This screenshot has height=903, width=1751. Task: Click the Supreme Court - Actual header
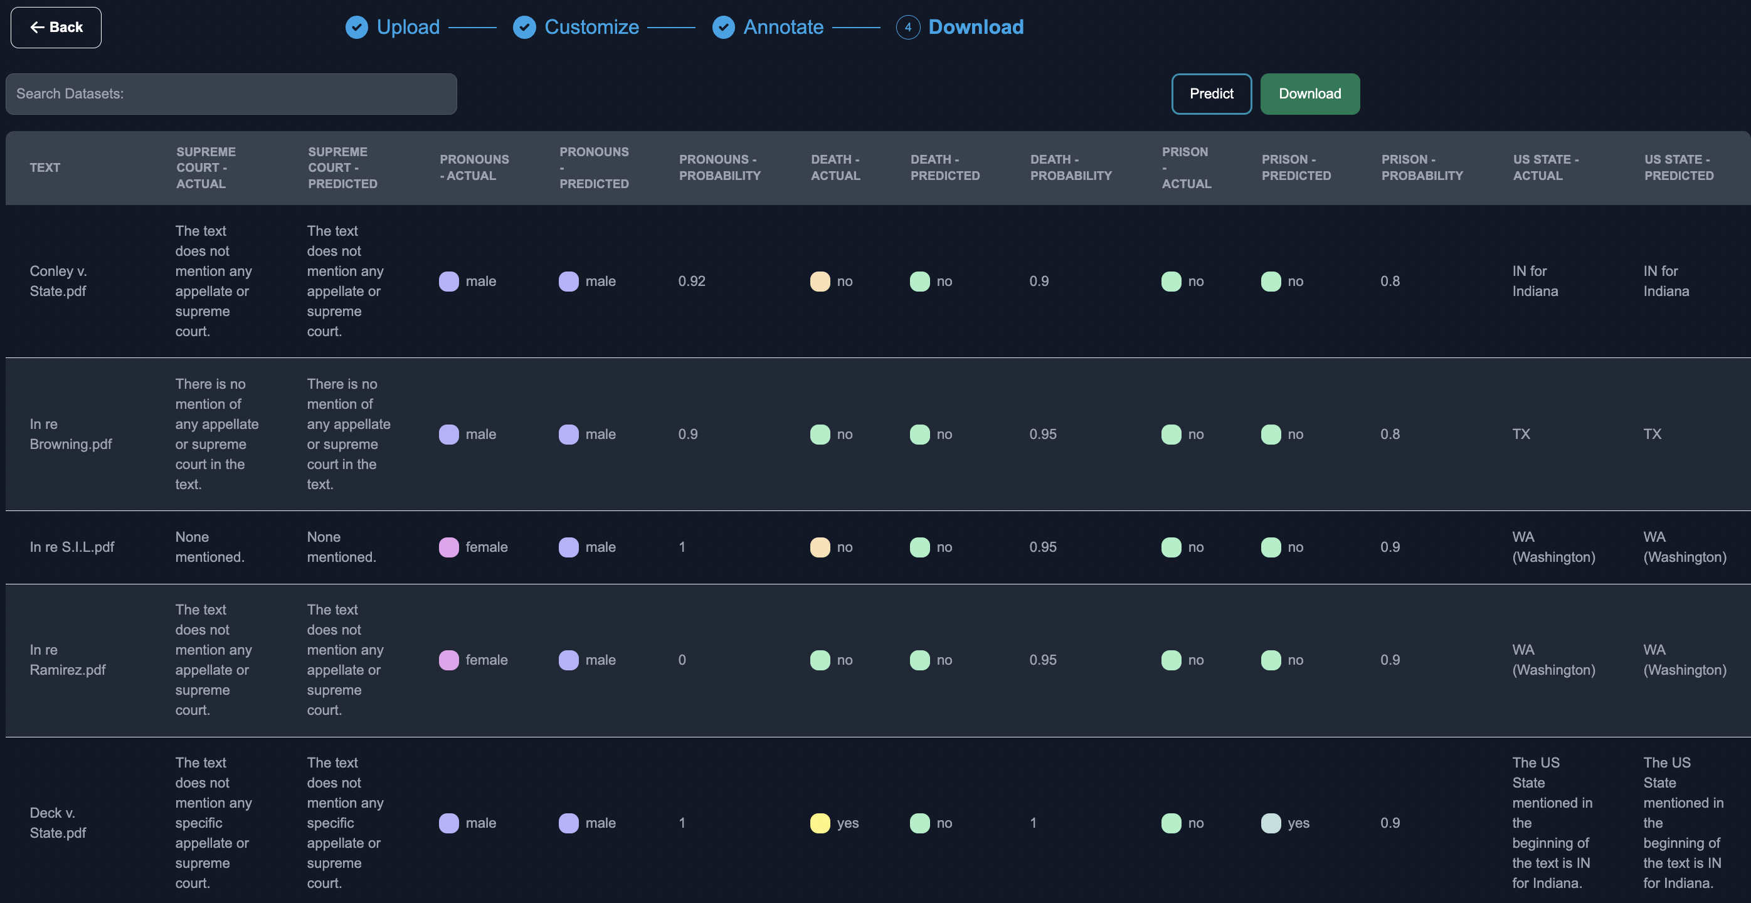click(206, 168)
